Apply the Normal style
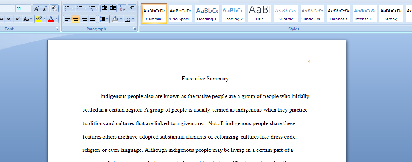This screenshot has height=162, width=412. pos(154,14)
